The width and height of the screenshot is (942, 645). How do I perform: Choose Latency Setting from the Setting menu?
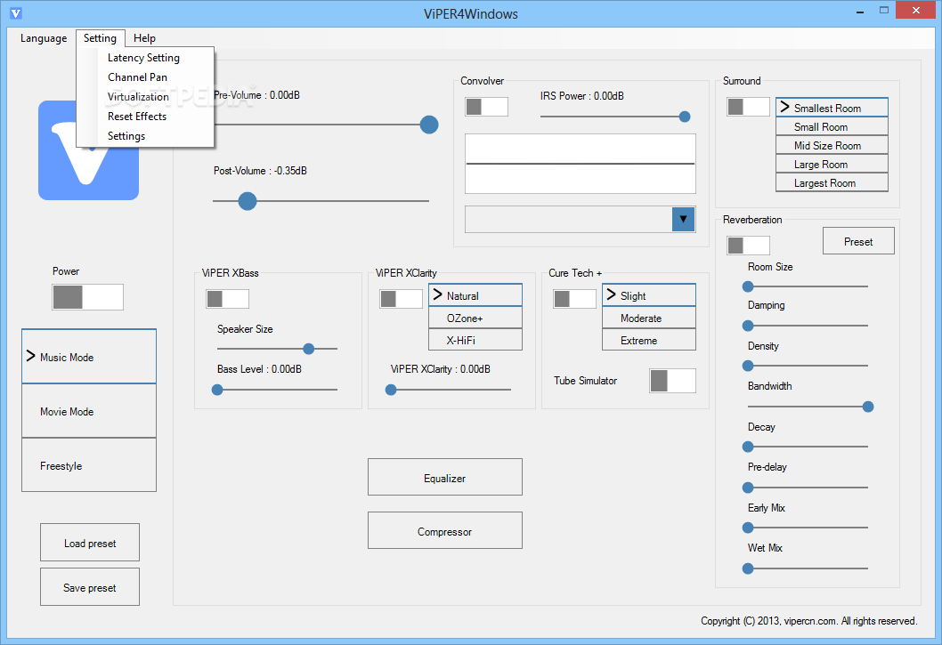143,58
